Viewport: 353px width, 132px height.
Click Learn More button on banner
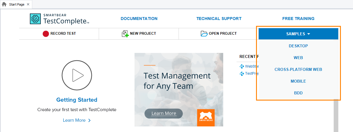(164, 113)
